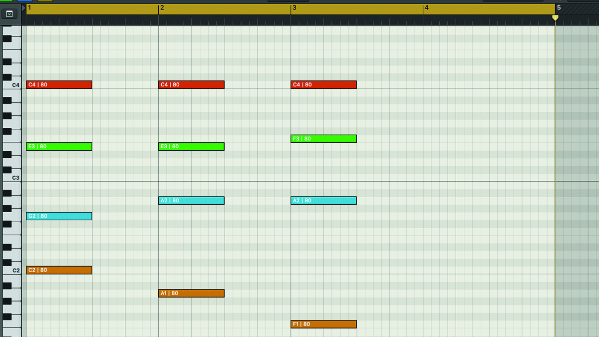
Task: Select the red C4 note in bar 2
Action: pyautogui.click(x=191, y=85)
